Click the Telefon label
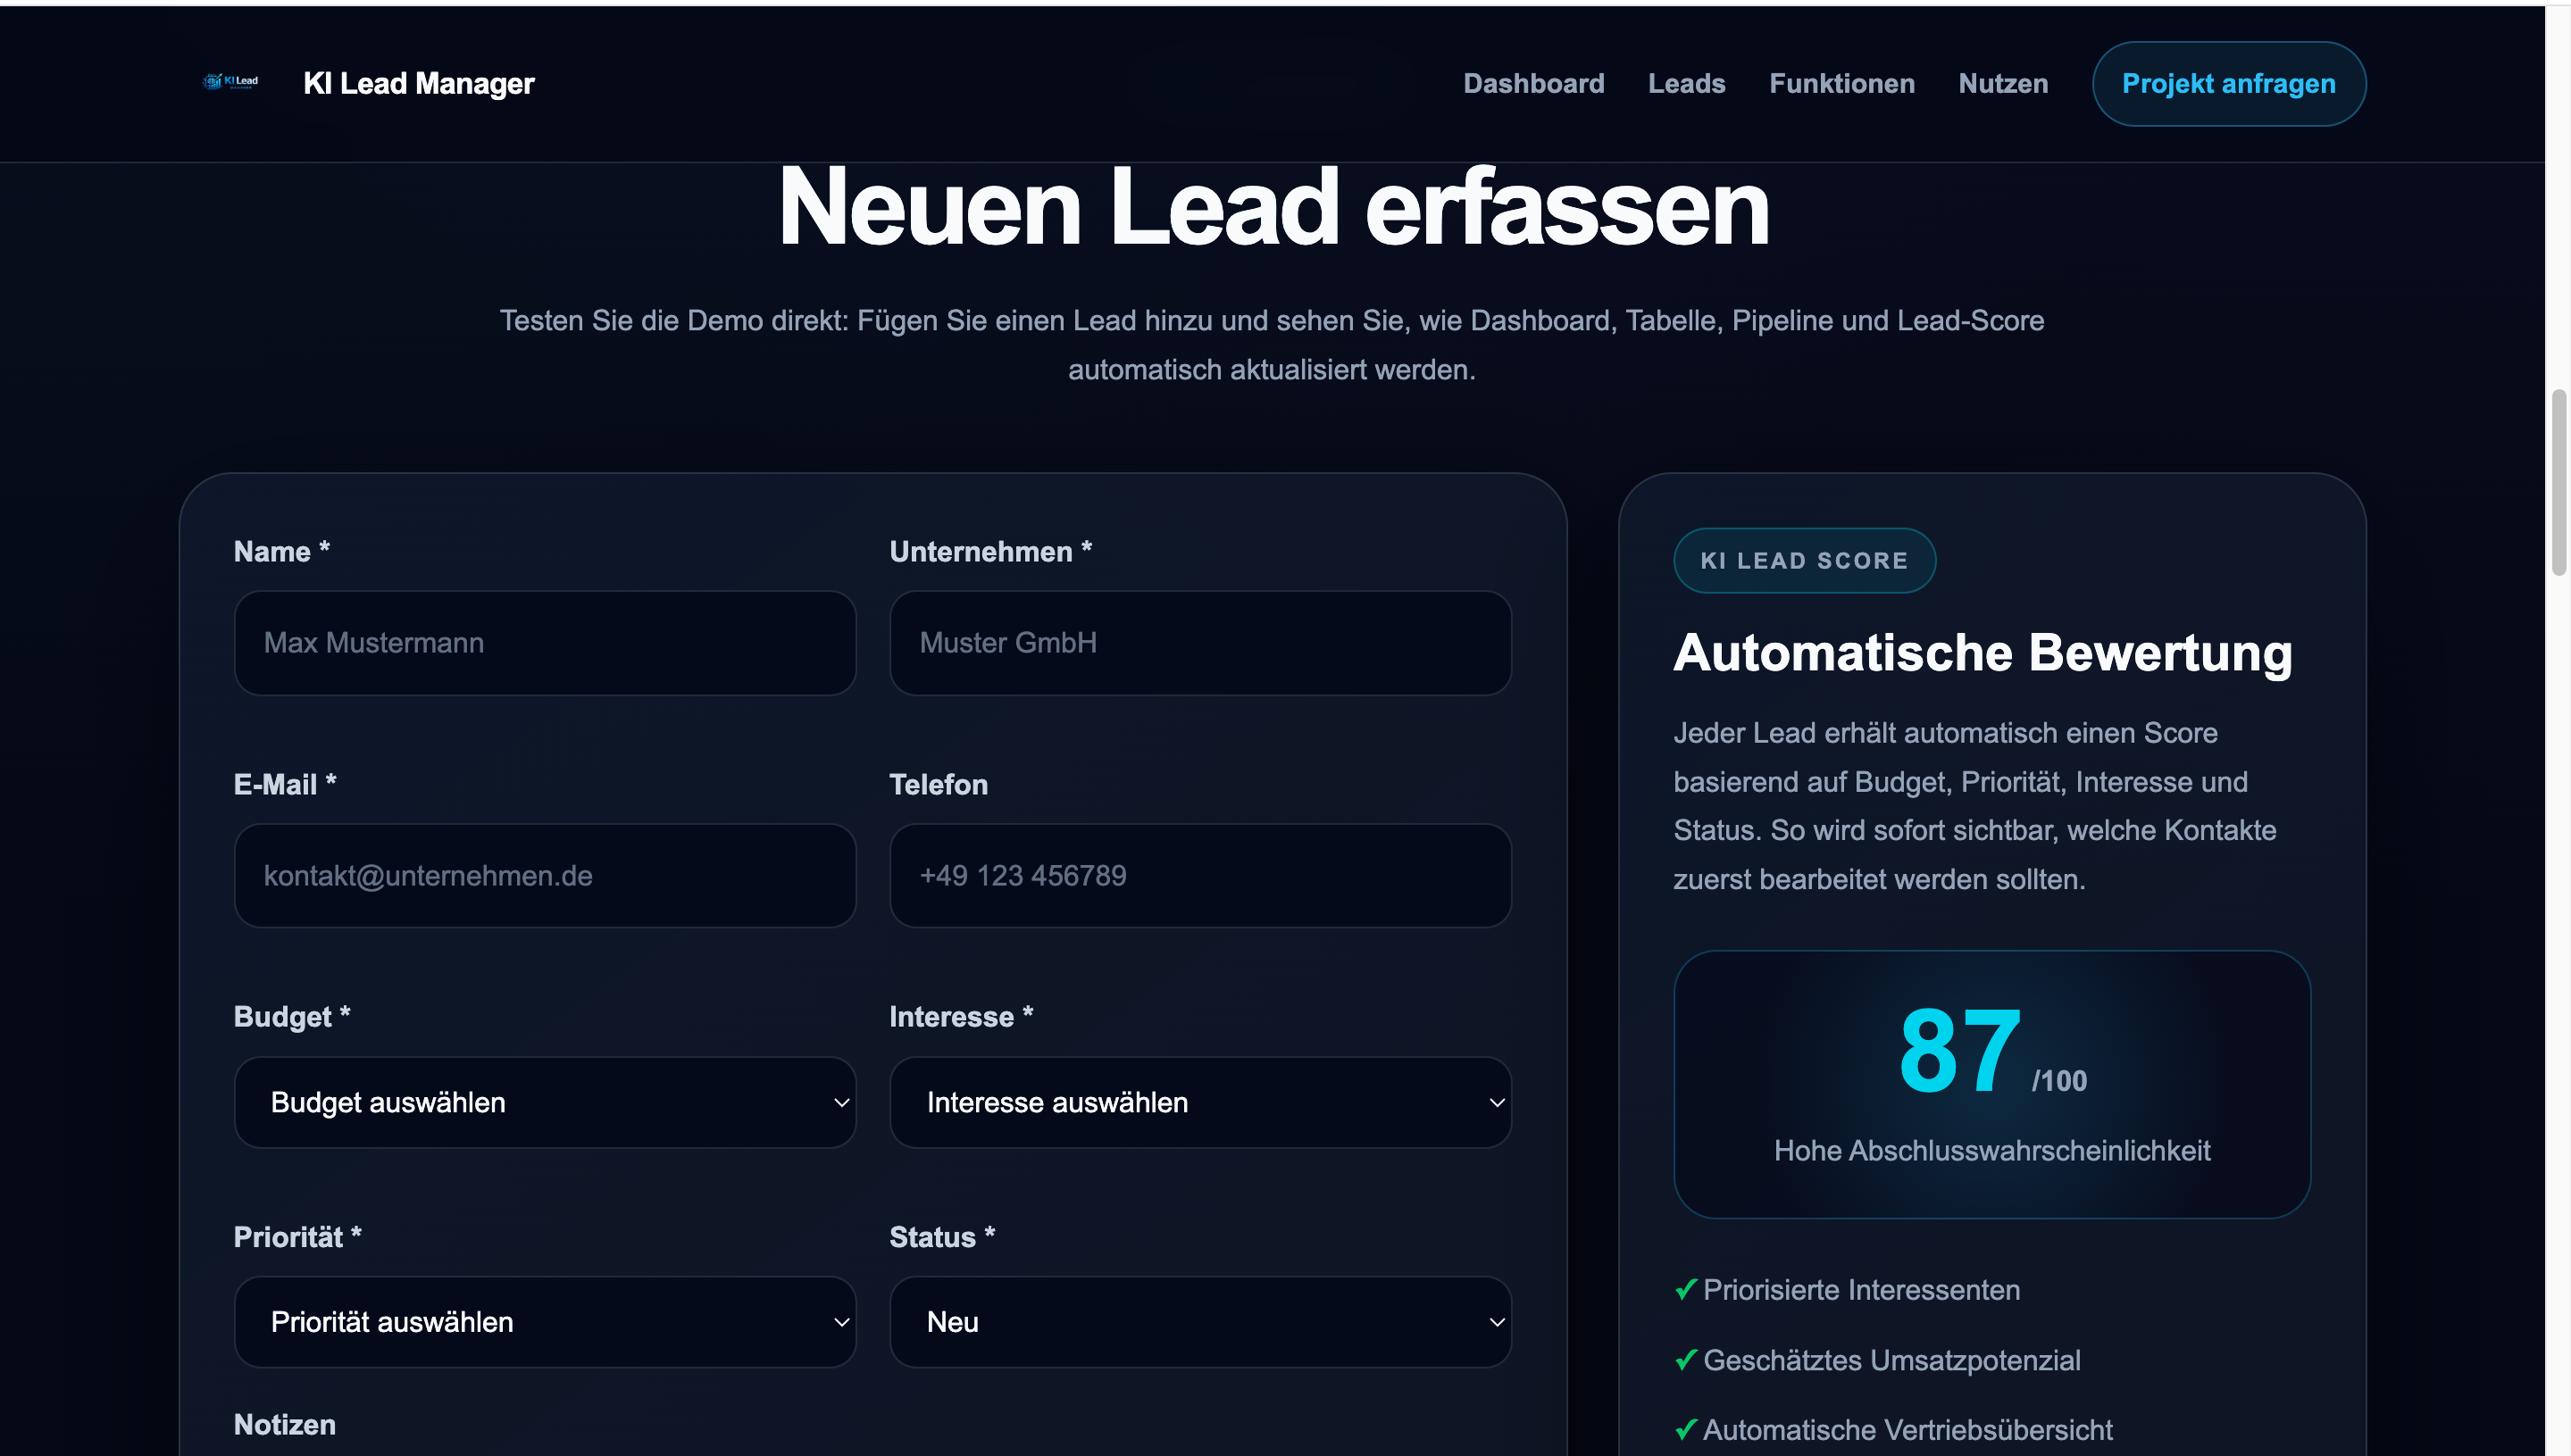2571x1456 pixels. coord(939,785)
